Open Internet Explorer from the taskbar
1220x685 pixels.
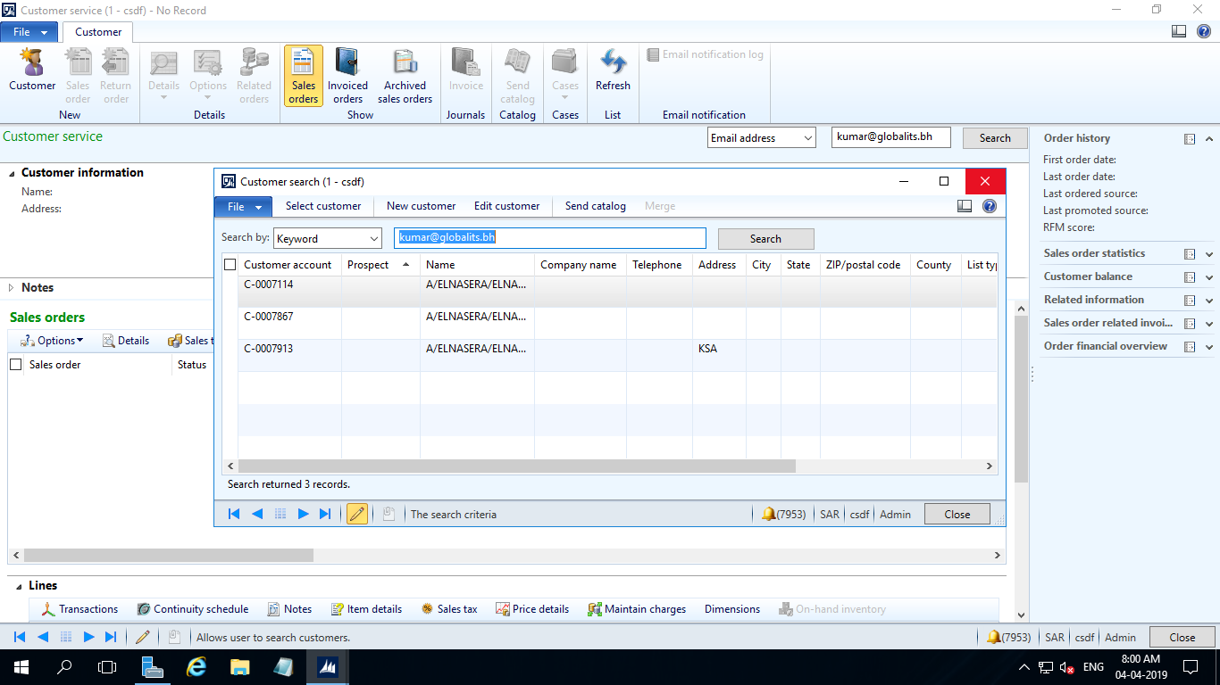pyautogui.click(x=196, y=667)
